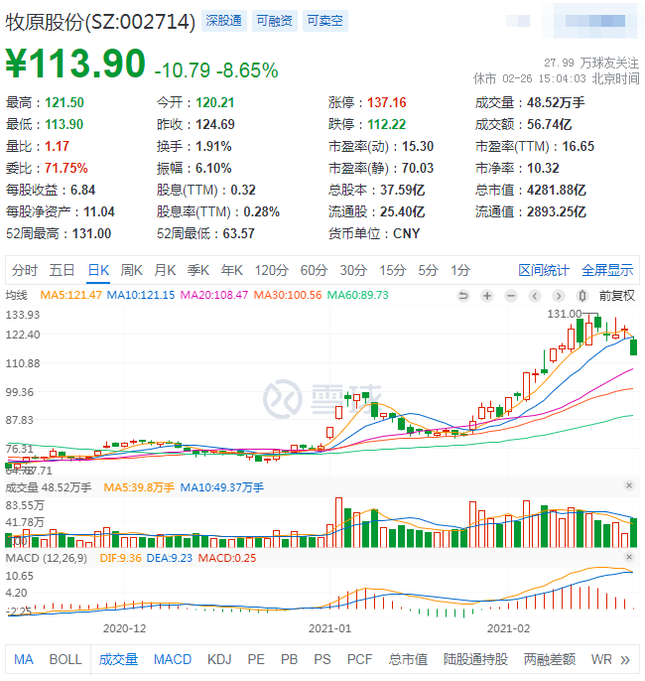645x681 pixels.
Task: Expand more indicators with the double-arrow icon
Action: point(625,660)
